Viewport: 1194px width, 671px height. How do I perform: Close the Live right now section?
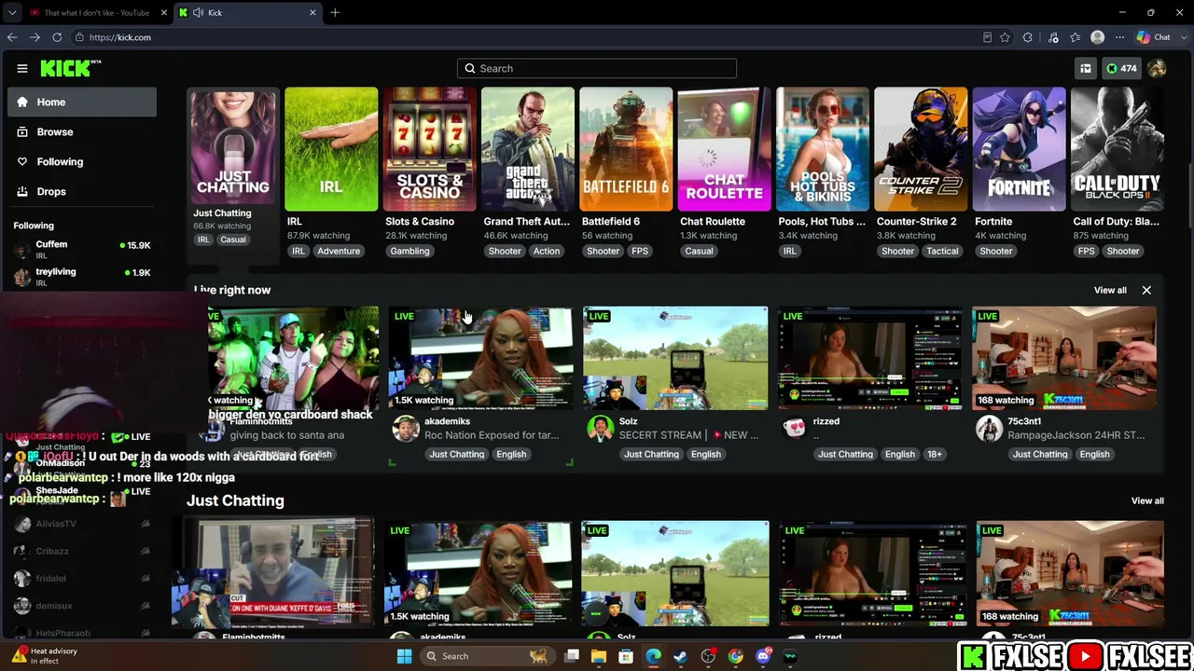[1146, 290]
